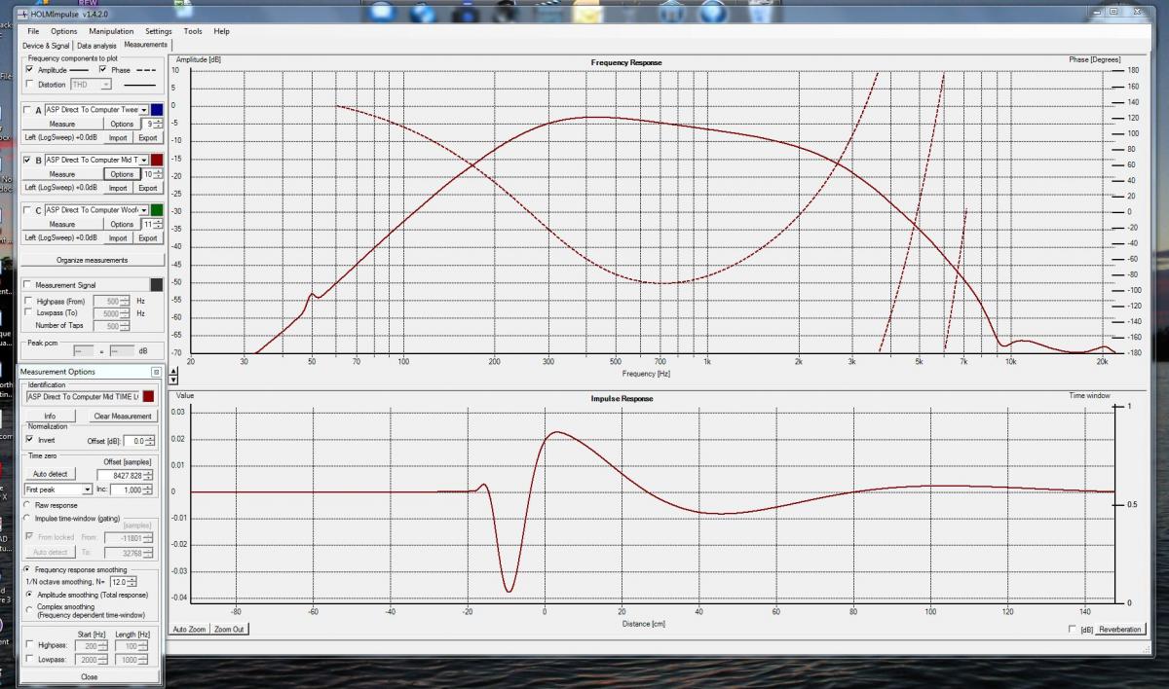Click Measure button for slot A

(62, 124)
